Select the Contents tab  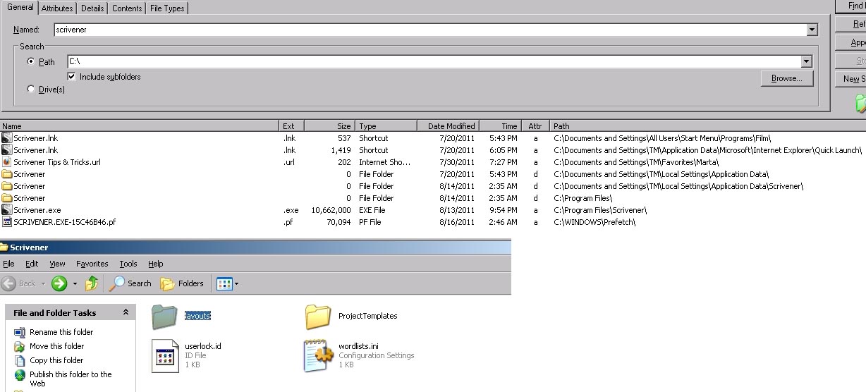tap(127, 8)
